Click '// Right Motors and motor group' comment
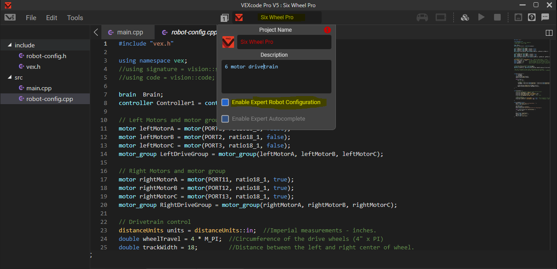The image size is (557, 269). [172, 171]
